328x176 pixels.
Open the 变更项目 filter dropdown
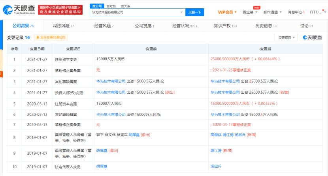point(286,37)
